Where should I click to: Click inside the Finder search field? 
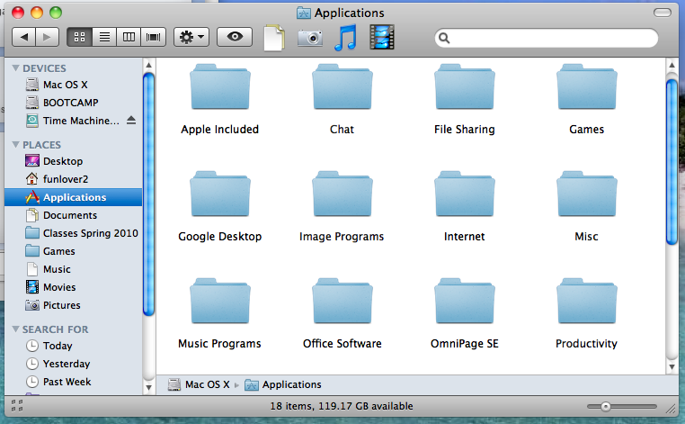(546, 38)
